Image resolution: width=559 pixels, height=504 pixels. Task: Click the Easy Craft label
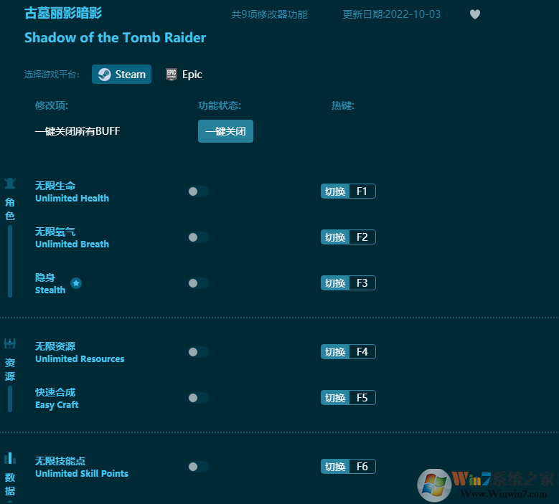[57, 405]
